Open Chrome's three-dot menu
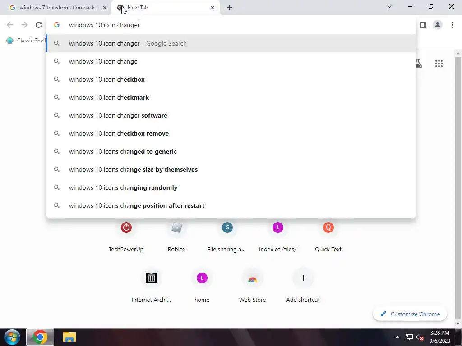The image size is (462, 346). click(452, 25)
